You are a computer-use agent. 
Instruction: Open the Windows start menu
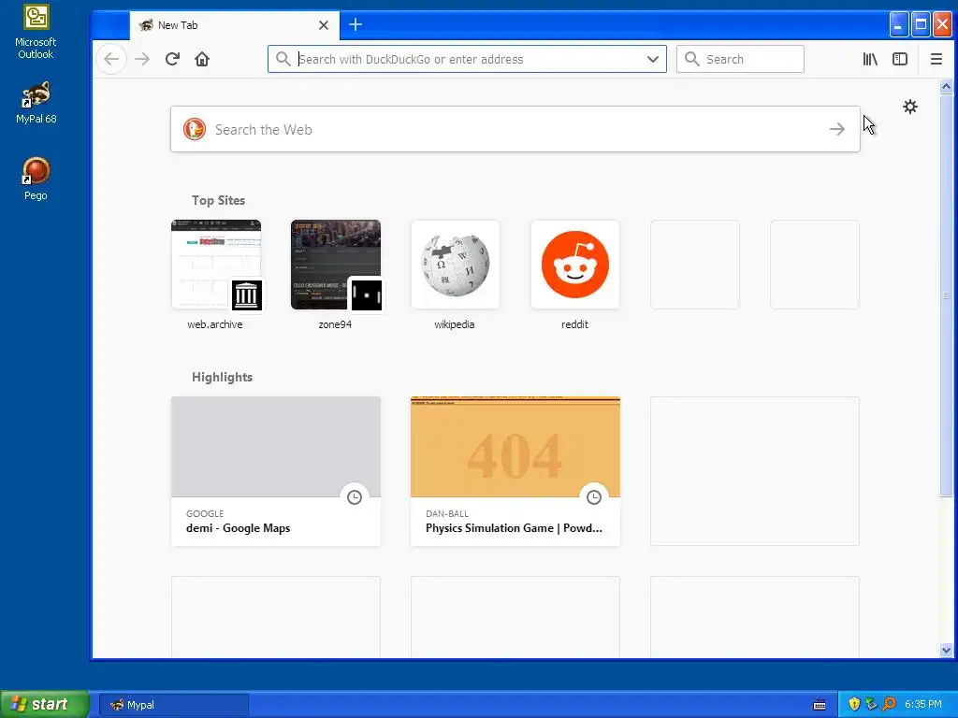[44, 704]
